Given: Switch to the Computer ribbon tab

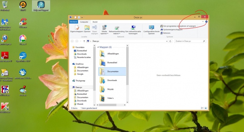Looking at the screenshot, I should click(x=84, y=22).
